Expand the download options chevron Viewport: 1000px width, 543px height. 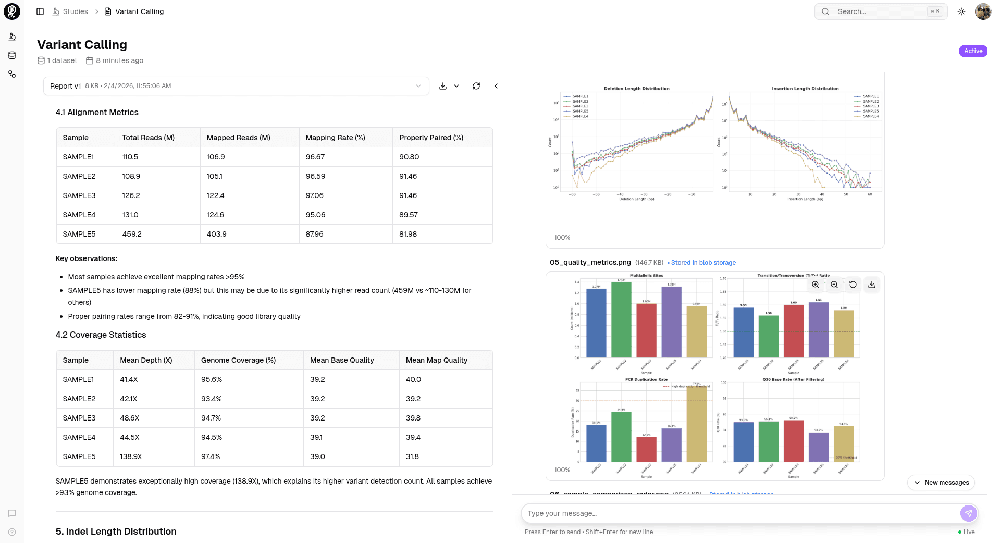click(456, 86)
